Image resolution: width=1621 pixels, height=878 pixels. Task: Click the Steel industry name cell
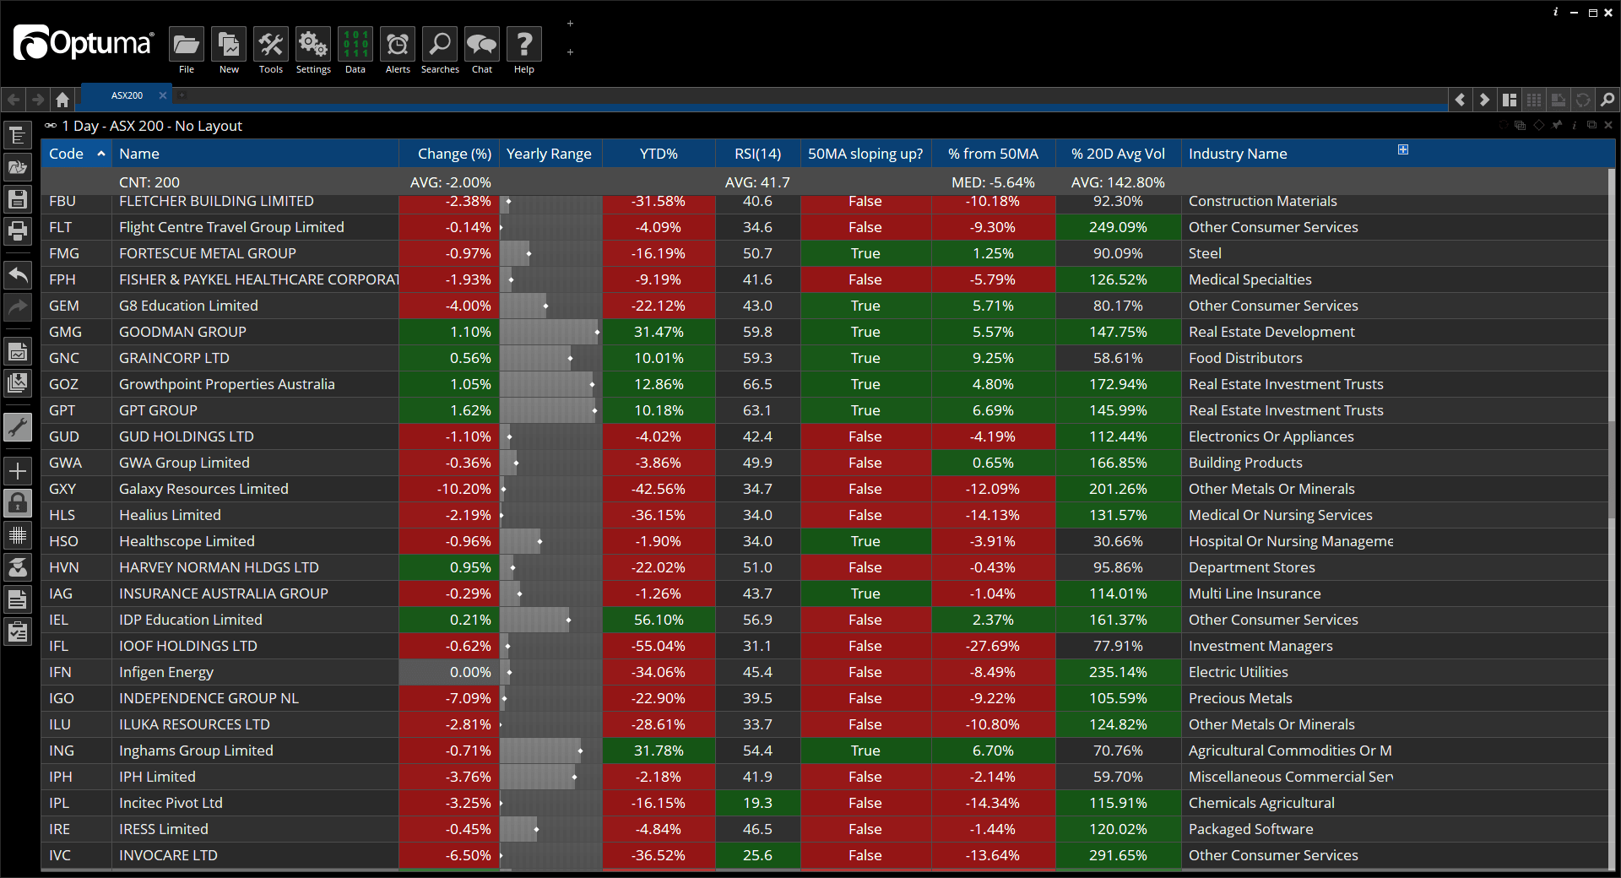tap(1288, 253)
